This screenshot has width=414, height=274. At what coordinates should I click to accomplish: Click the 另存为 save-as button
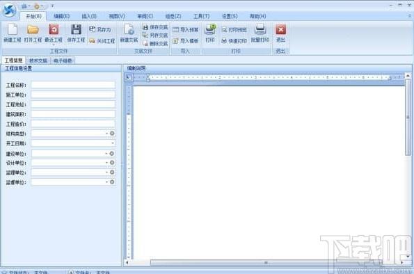(x=100, y=29)
